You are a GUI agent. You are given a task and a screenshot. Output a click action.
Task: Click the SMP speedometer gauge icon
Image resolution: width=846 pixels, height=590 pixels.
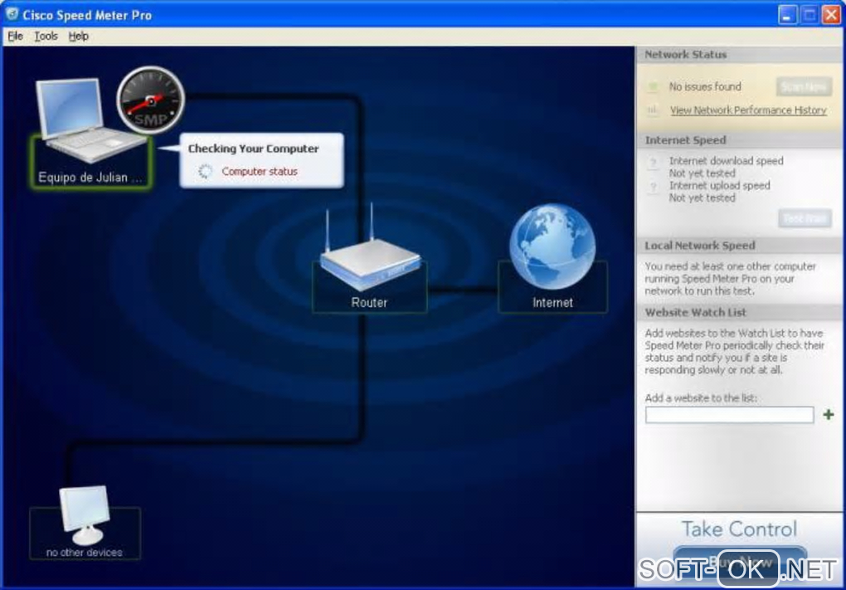click(x=151, y=100)
